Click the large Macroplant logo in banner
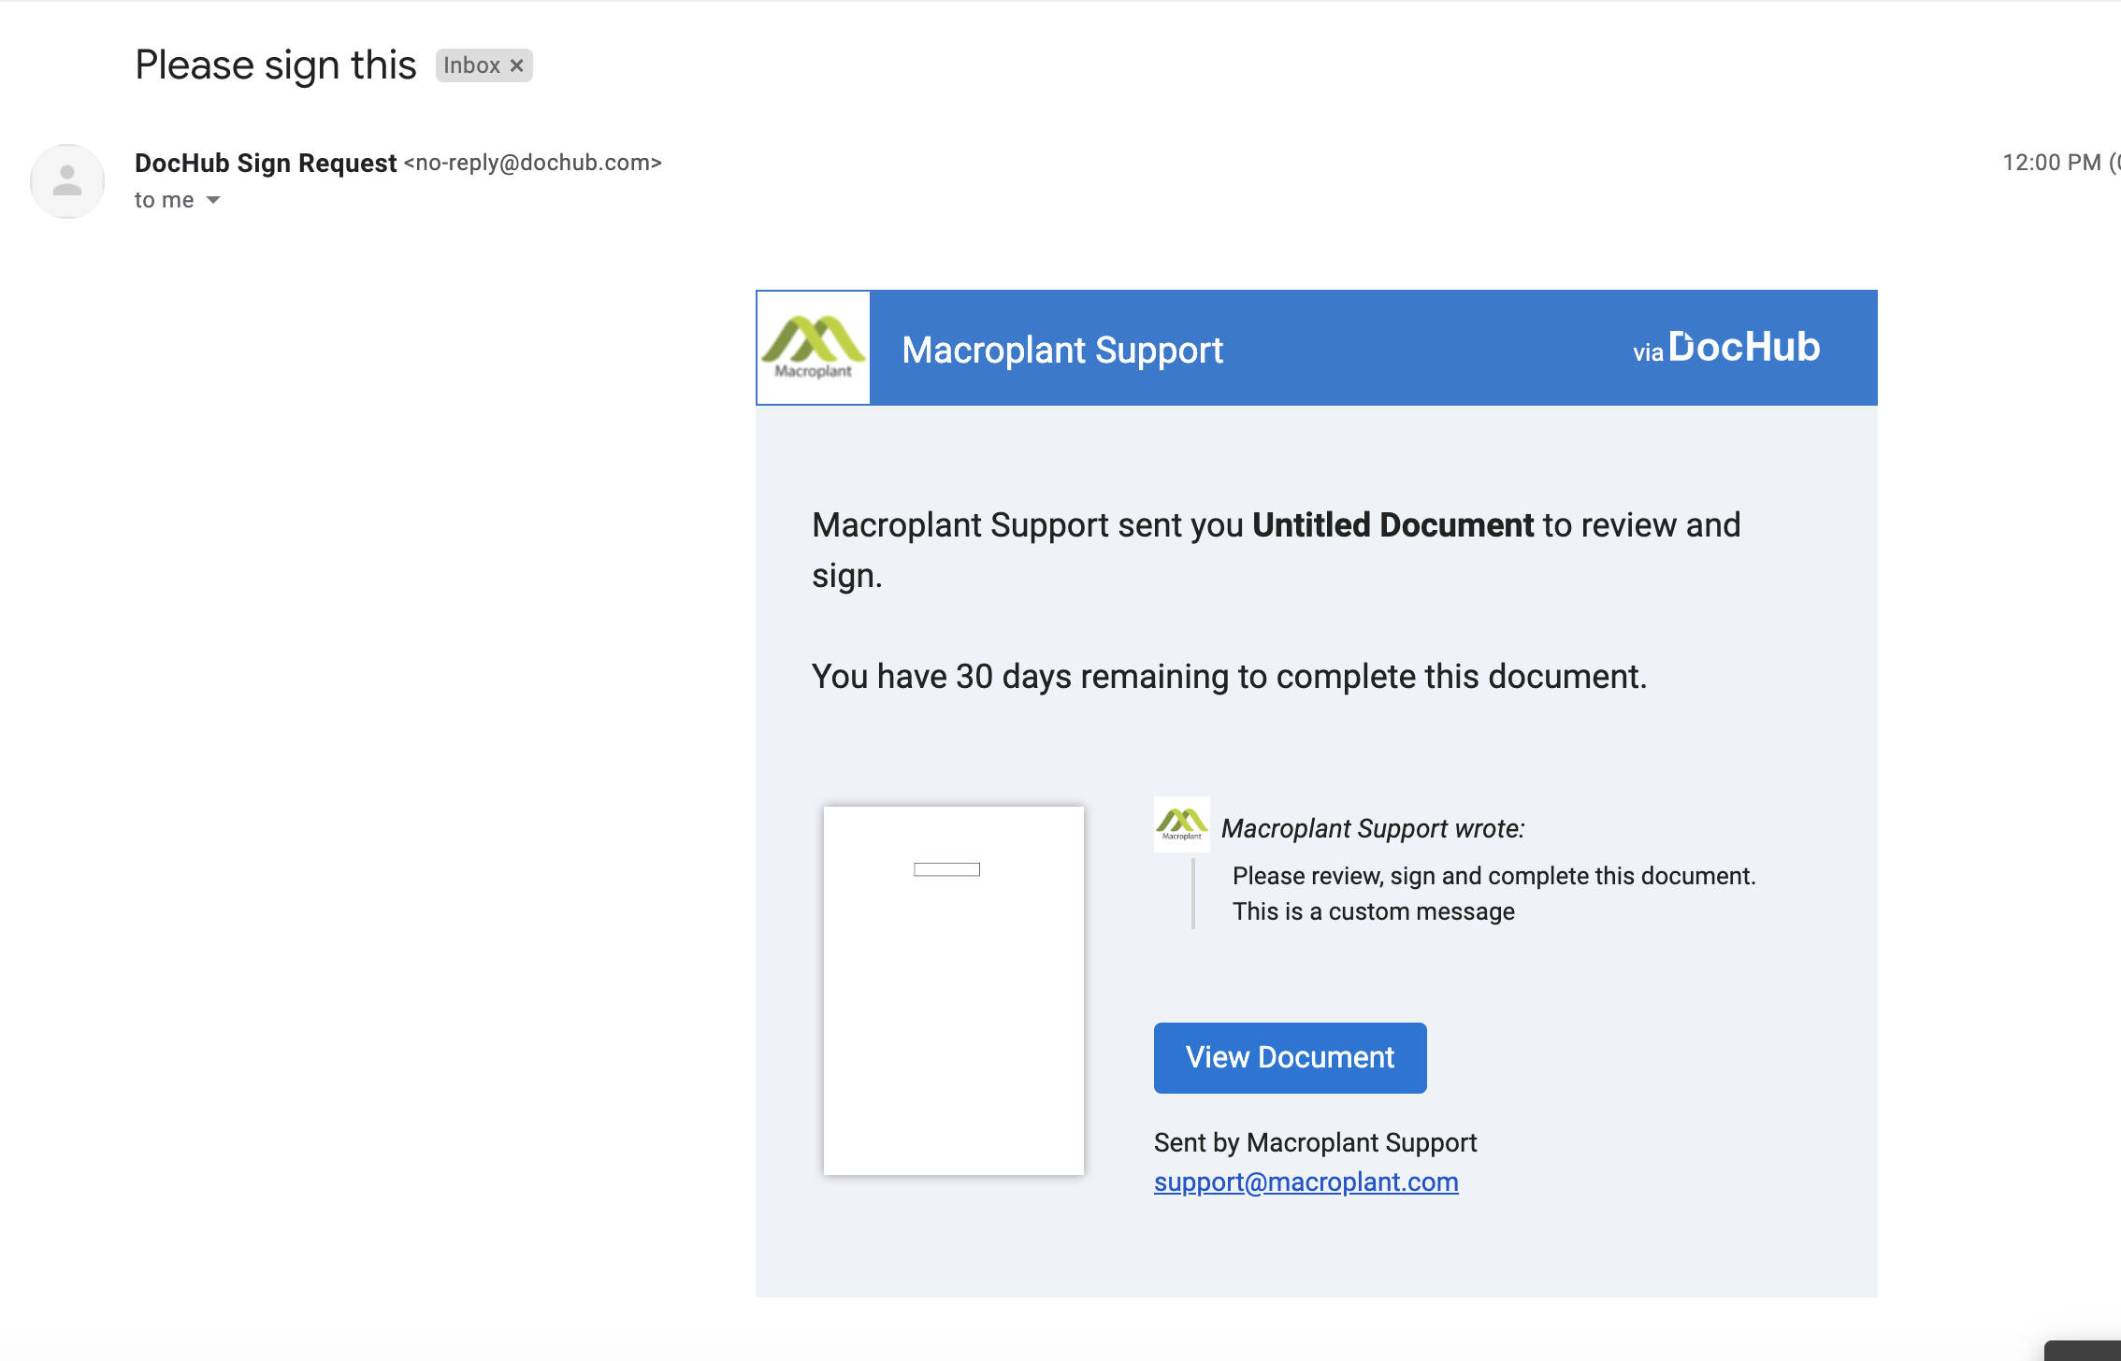 814,348
